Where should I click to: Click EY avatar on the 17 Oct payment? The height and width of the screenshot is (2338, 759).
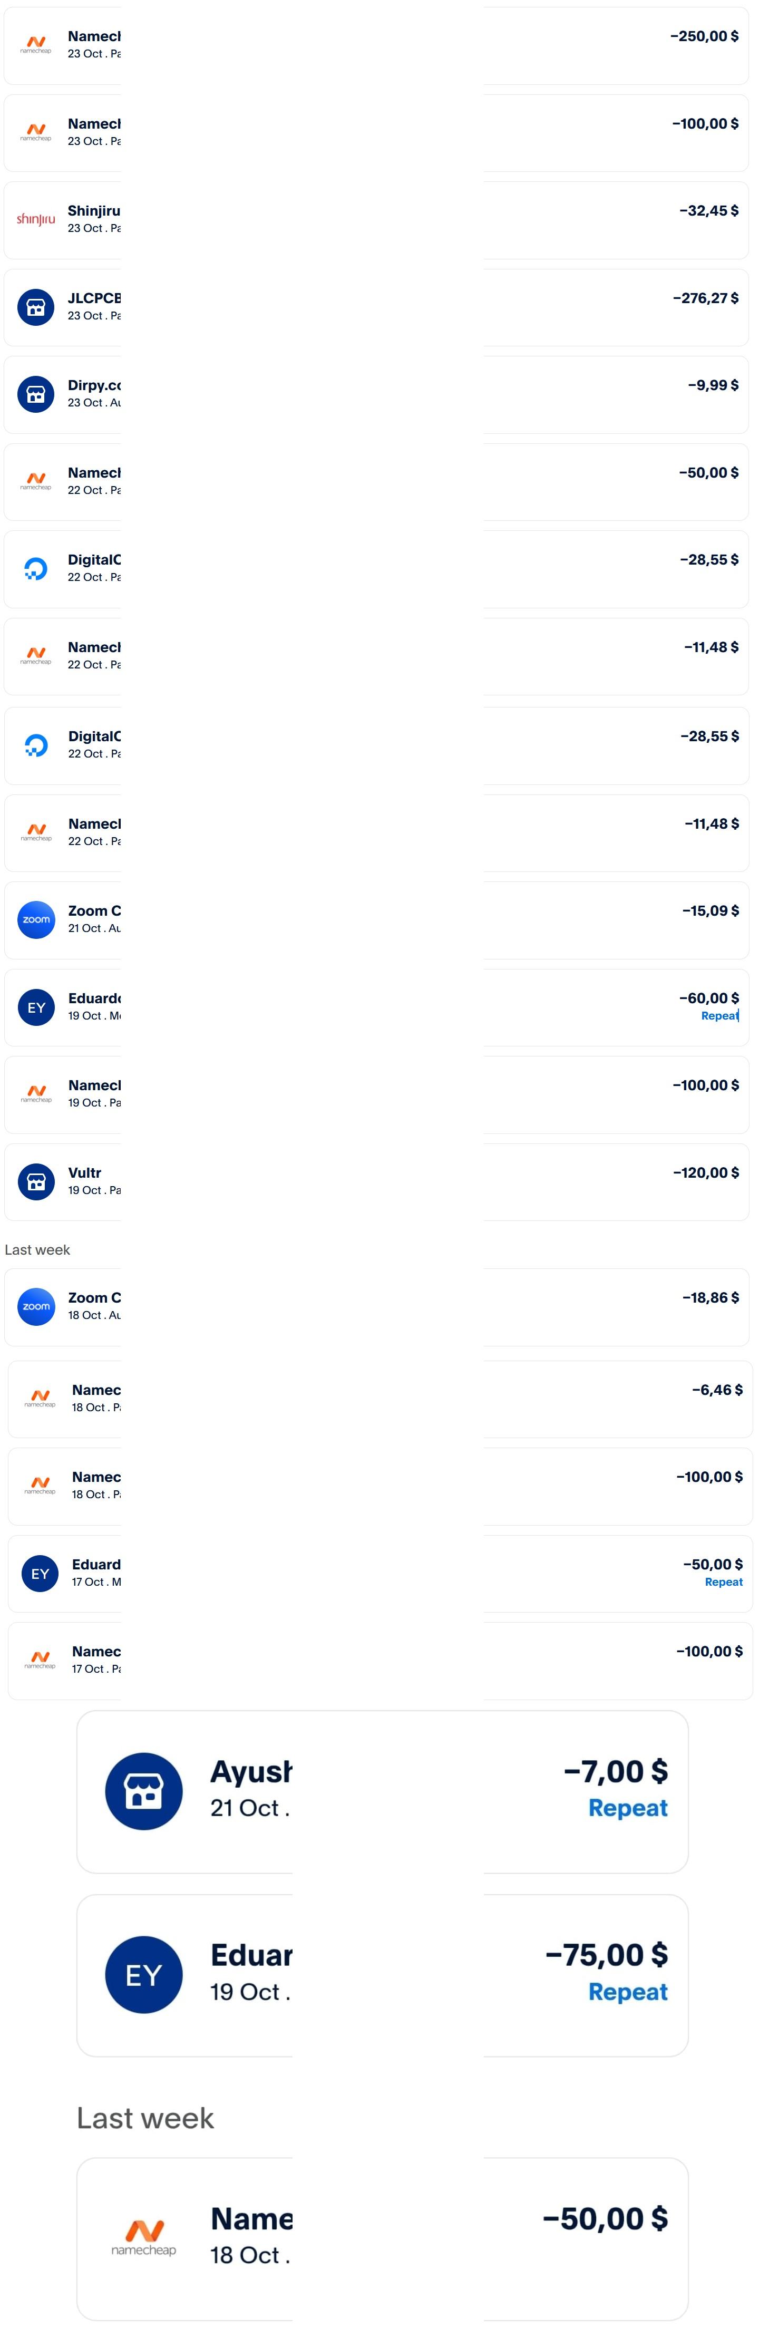(x=40, y=1574)
